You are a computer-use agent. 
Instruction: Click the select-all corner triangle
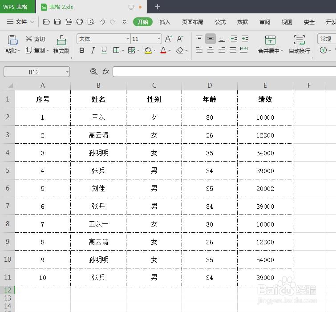click(x=10, y=85)
